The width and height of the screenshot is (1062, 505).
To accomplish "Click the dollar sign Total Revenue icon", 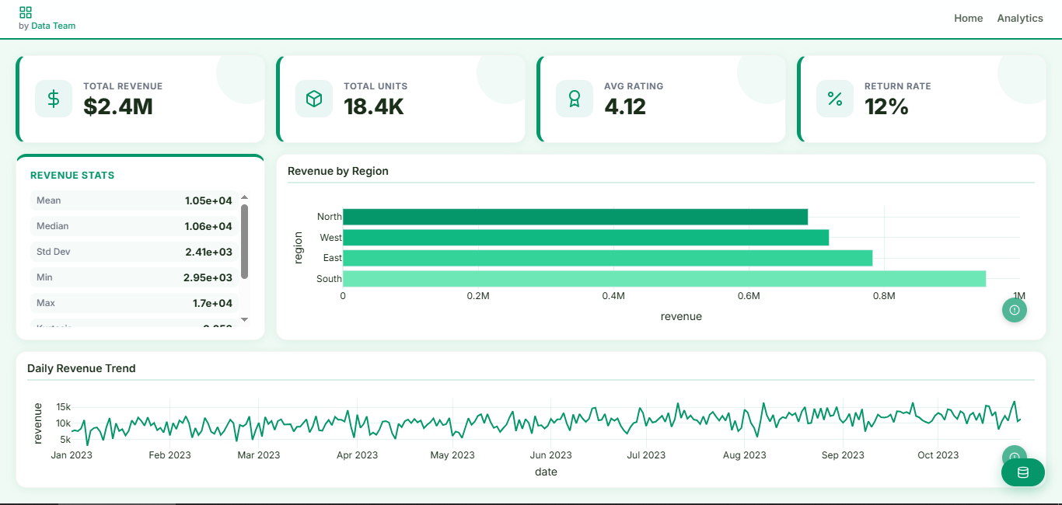I will pyautogui.click(x=54, y=99).
